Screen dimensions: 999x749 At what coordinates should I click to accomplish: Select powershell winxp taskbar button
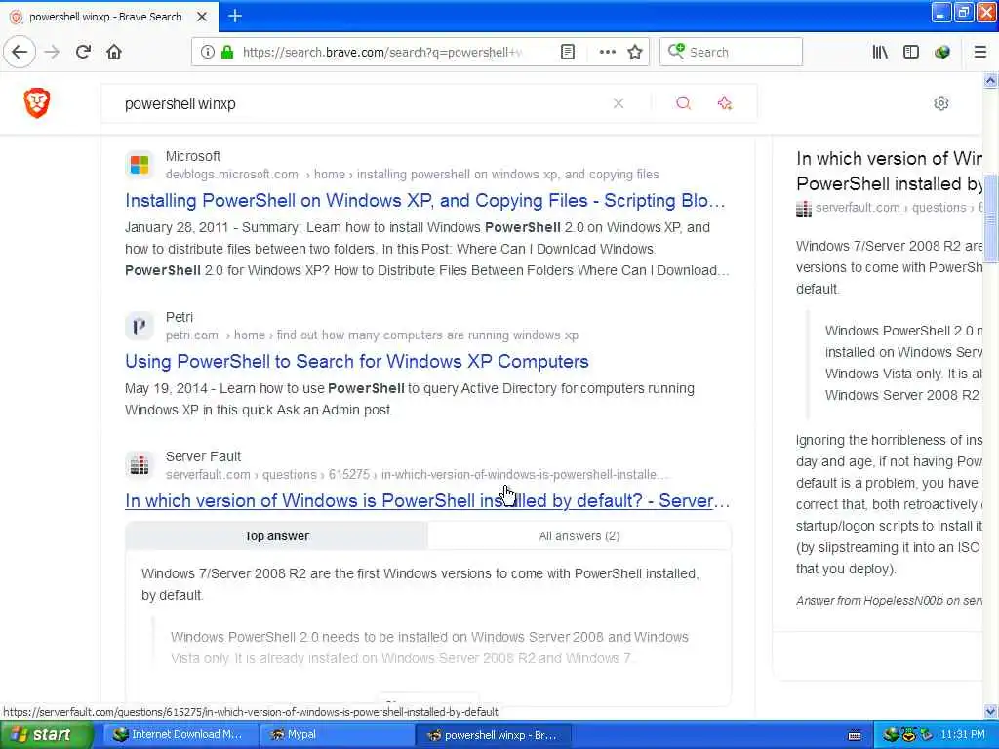click(493, 735)
